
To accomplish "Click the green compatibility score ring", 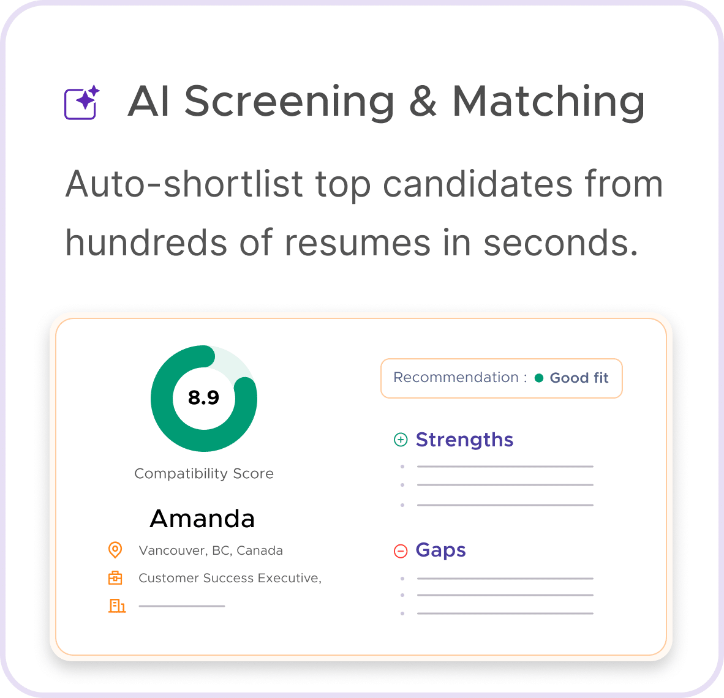I will [203, 399].
